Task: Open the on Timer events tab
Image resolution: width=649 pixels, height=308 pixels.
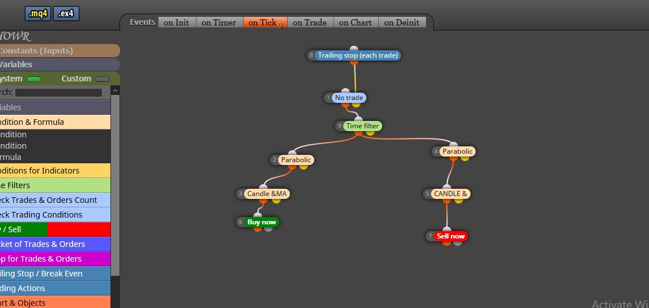Action: point(219,23)
